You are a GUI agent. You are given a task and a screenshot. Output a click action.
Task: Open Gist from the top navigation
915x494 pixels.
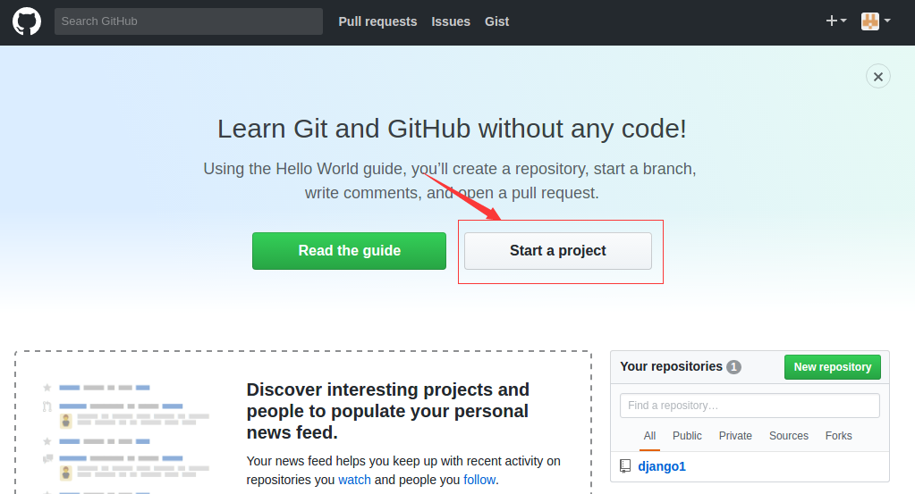click(x=496, y=21)
